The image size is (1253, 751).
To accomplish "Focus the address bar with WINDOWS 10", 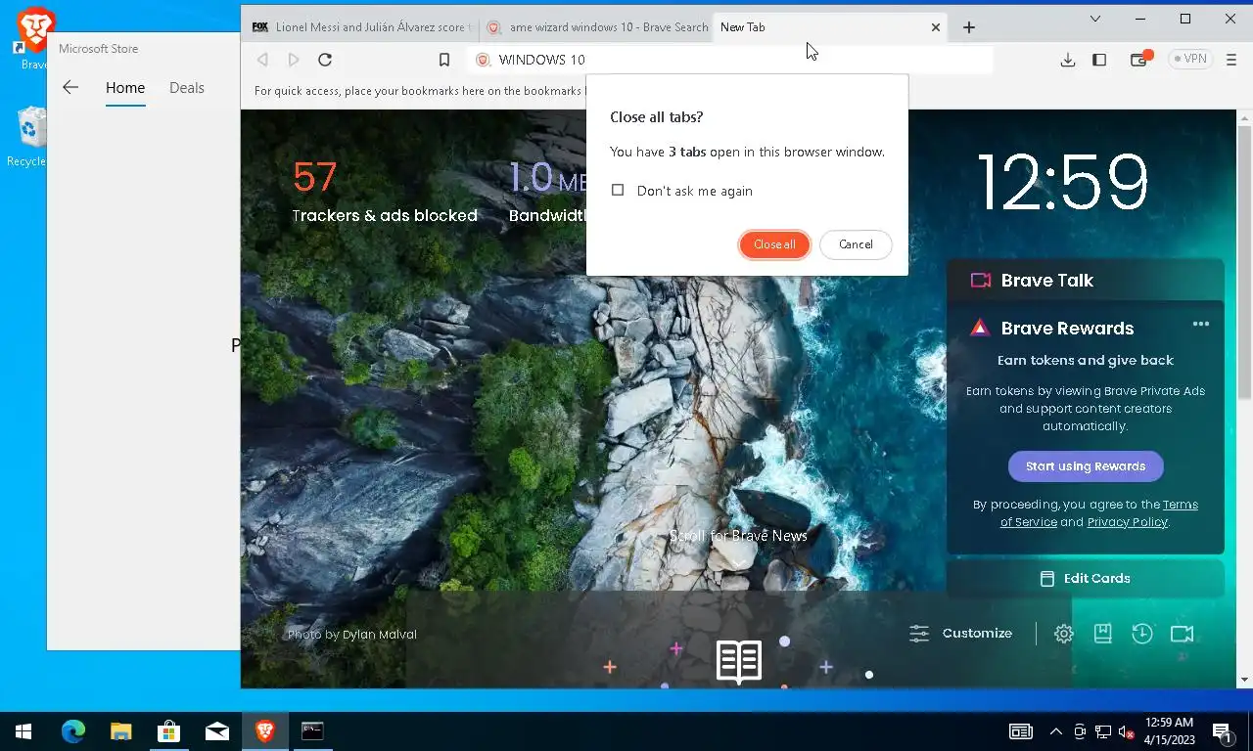I will 729,60.
